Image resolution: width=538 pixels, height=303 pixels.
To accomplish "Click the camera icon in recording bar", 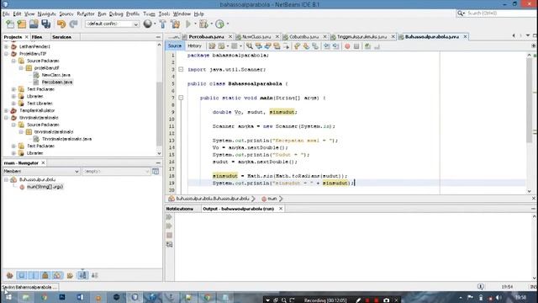I will (x=386, y=300).
